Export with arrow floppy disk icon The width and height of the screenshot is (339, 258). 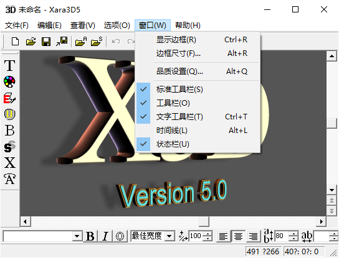point(62,41)
